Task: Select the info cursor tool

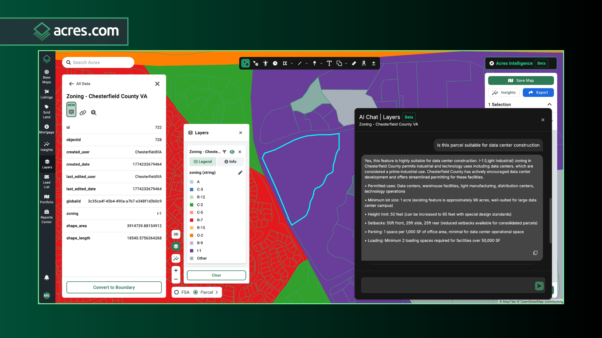Action: point(246,63)
